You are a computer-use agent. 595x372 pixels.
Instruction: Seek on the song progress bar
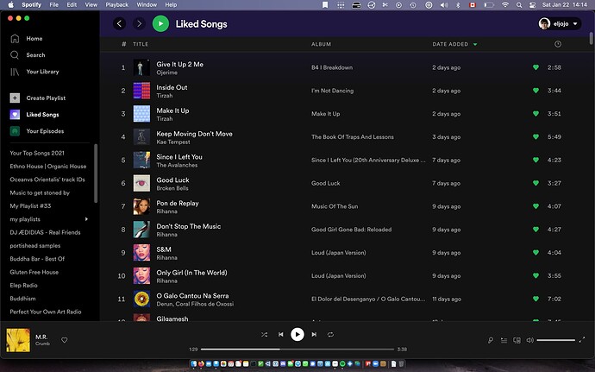297,350
